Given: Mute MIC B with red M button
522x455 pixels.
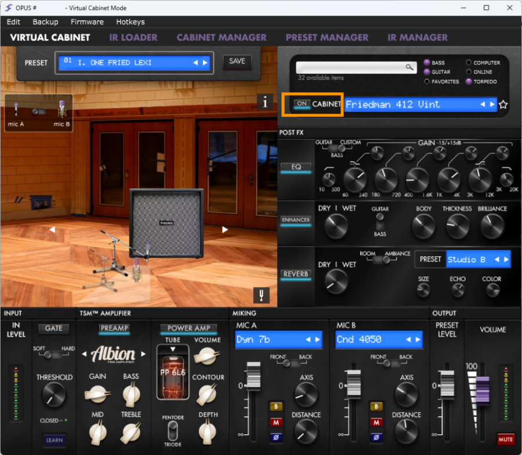Looking at the screenshot, I should pyautogui.click(x=376, y=423).
